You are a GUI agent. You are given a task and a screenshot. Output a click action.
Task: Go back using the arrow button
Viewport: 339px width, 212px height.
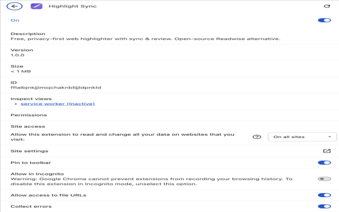(14, 6)
